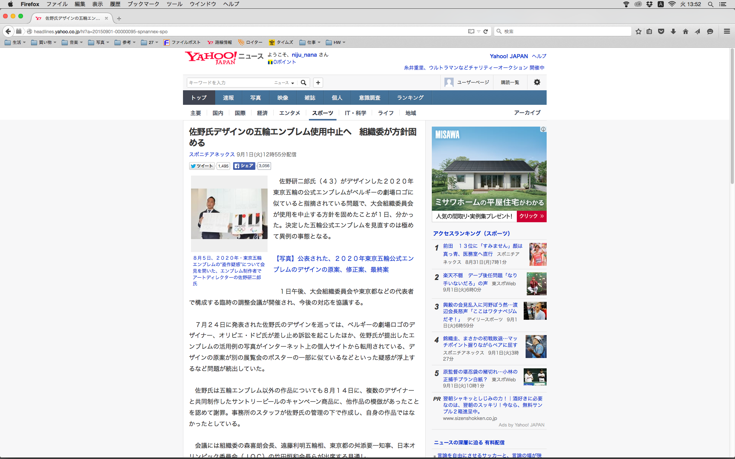
Task: Open the 生活 bookmarks folder dropdown
Action: click(15, 42)
